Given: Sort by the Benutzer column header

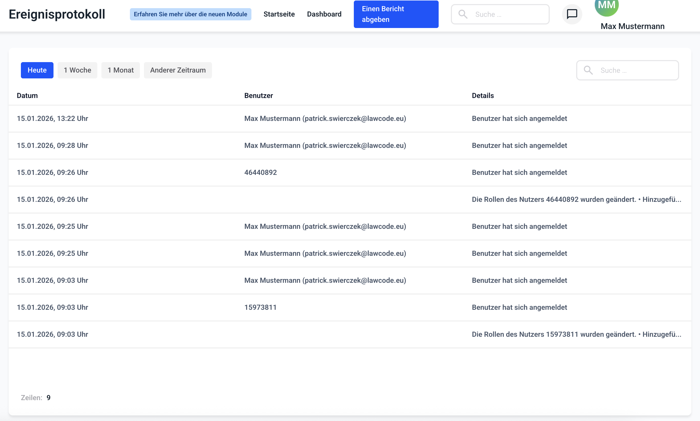Looking at the screenshot, I should (258, 96).
